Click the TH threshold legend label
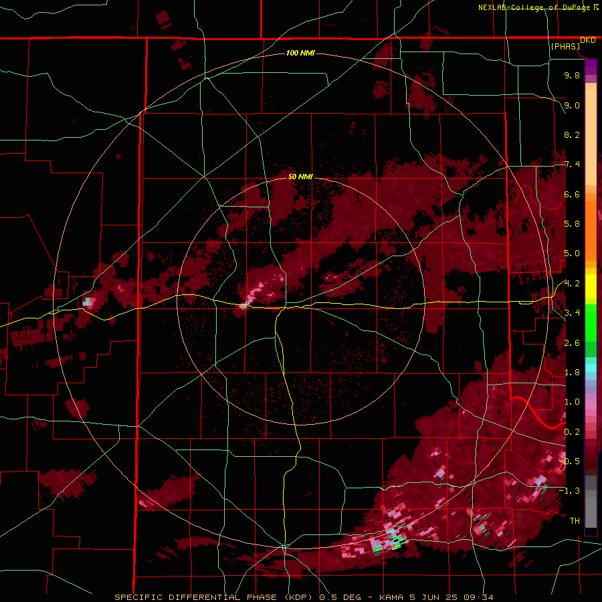 click(575, 521)
